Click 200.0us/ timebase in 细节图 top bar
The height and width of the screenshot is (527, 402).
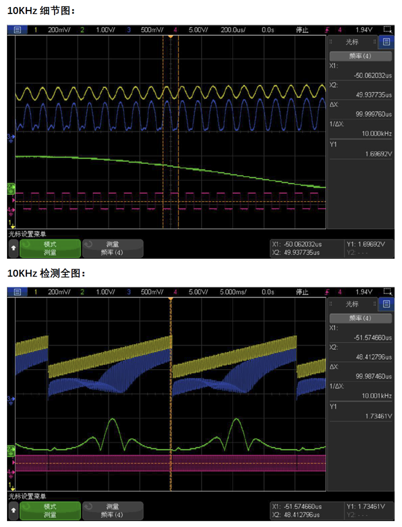click(x=234, y=29)
